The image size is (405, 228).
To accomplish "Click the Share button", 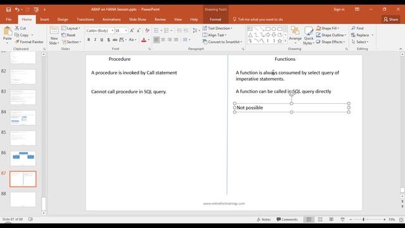I will (391, 20).
